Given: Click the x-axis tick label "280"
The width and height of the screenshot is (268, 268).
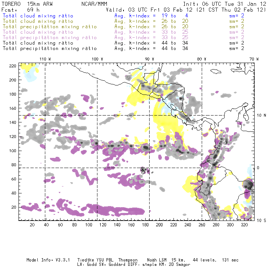Looking at the screenshot, I should [x=216, y=225].
